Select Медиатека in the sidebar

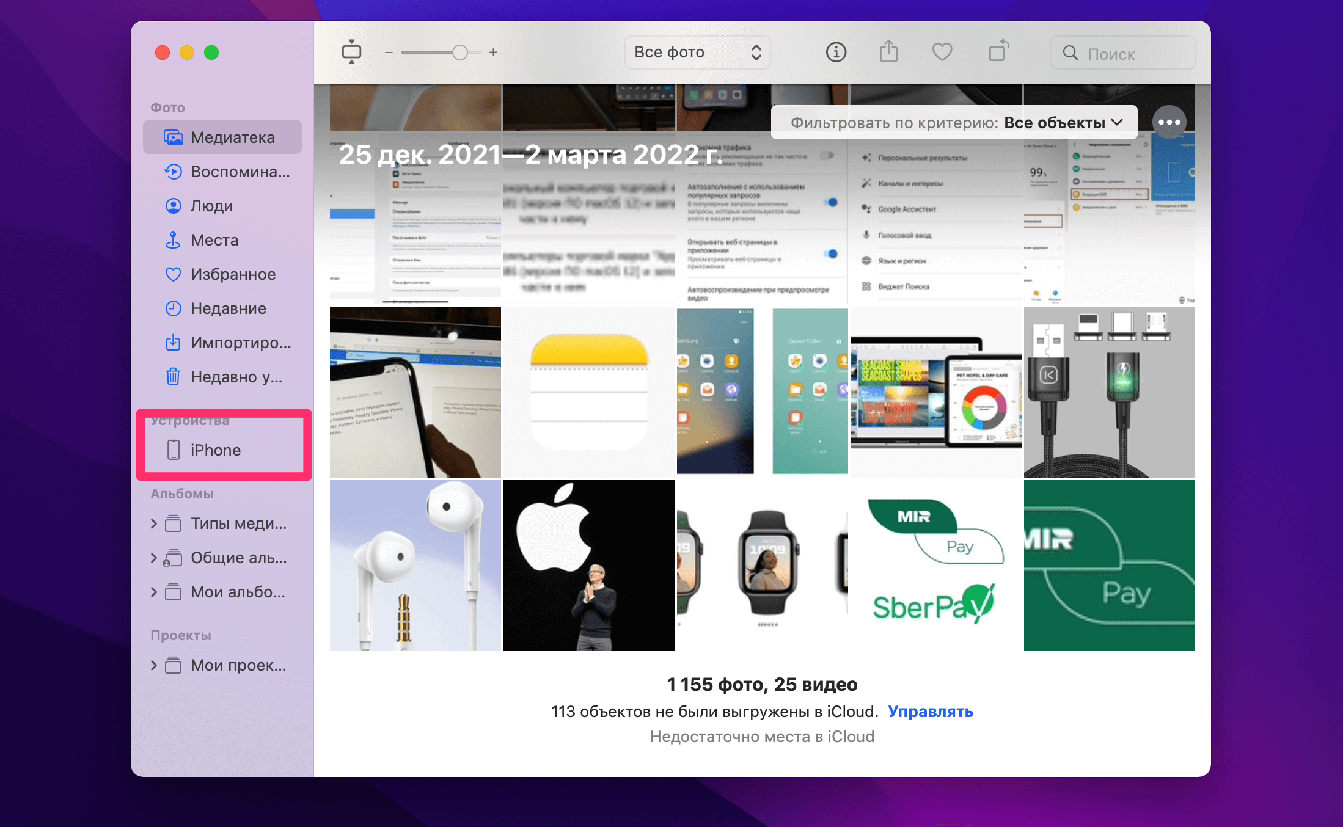pyautogui.click(x=232, y=137)
